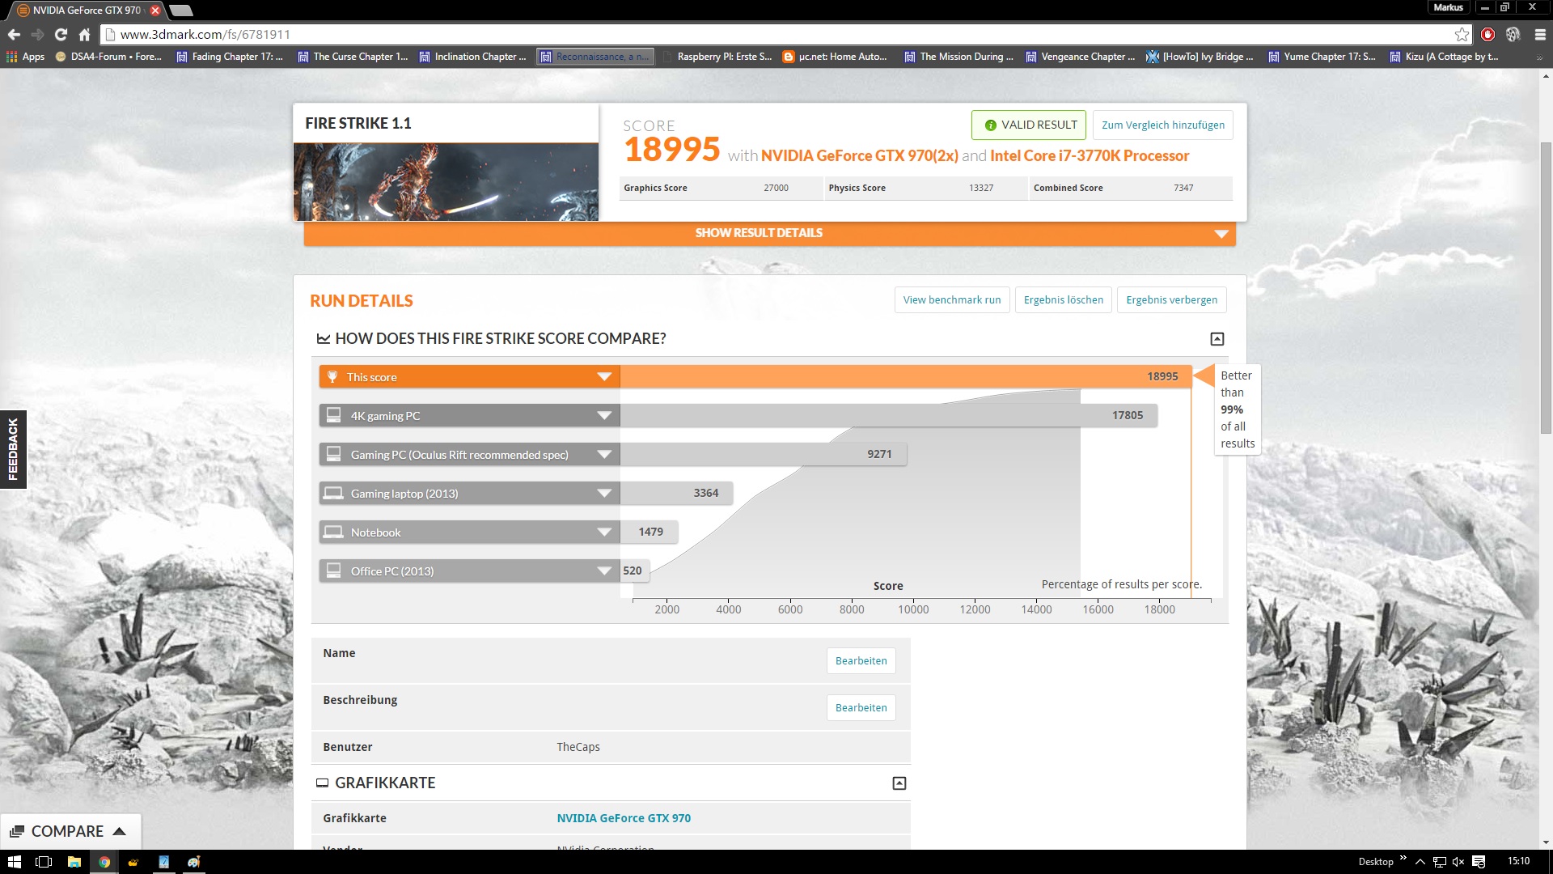The image size is (1553, 874).
Task: Open the network tray icon
Action: (1440, 862)
